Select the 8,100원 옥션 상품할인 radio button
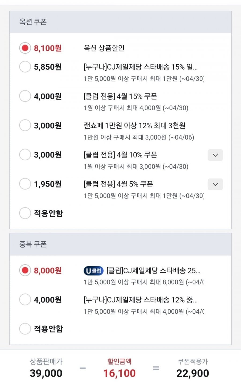 pos(25,48)
